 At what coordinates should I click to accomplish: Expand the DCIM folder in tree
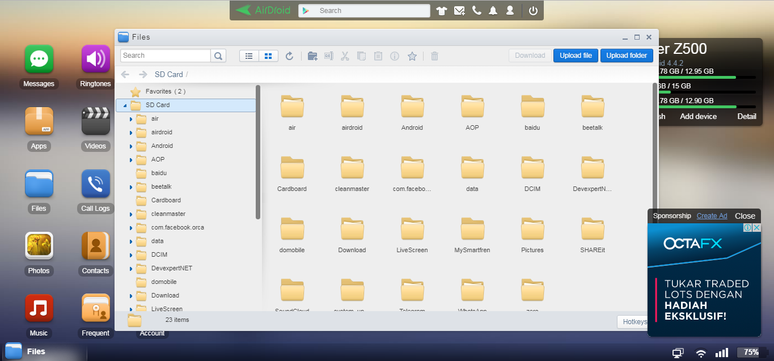(131, 255)
